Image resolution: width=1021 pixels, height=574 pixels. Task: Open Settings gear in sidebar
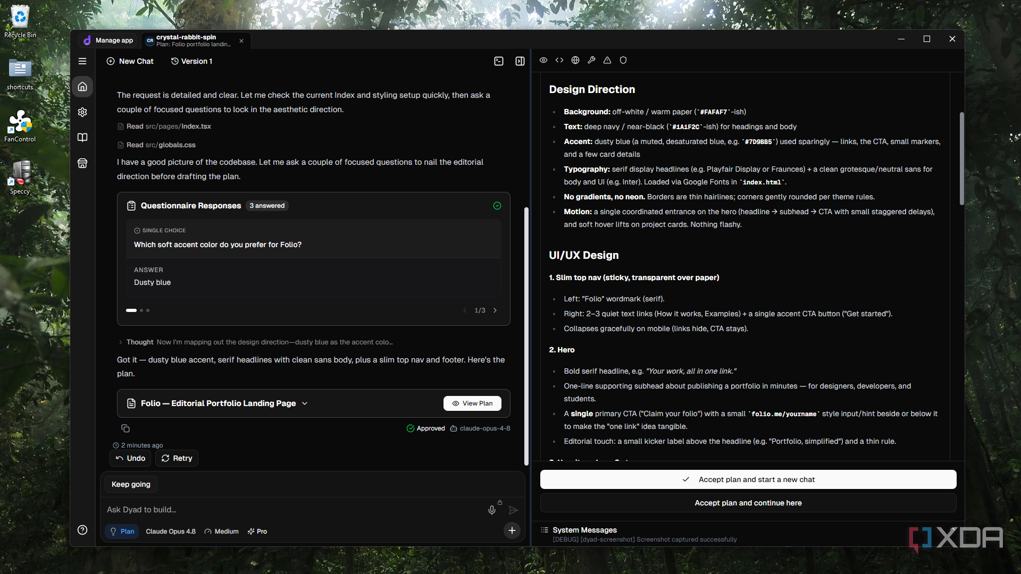coord(82,112)
